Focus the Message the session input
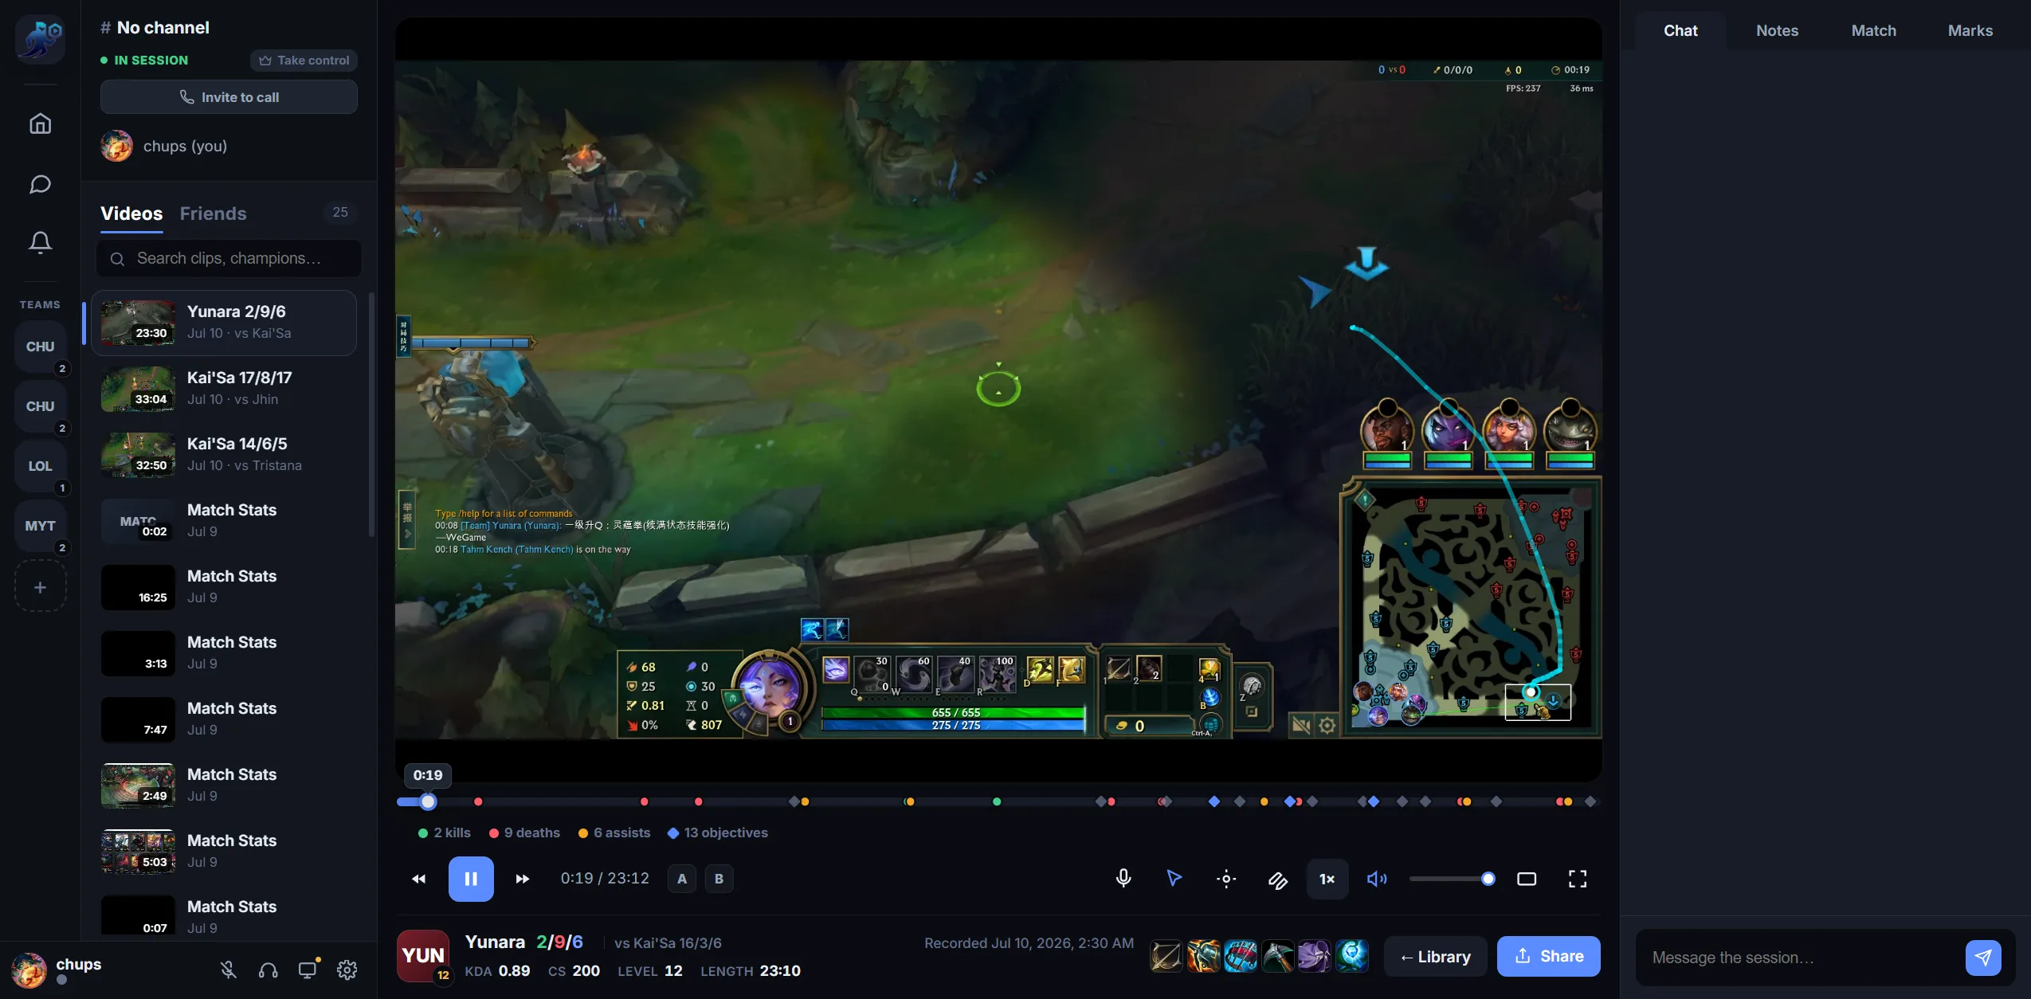Screen dimensions: 2031x999 (1801, 958)
